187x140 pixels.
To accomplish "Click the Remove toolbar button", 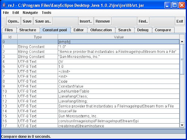I will coord(103,21).
